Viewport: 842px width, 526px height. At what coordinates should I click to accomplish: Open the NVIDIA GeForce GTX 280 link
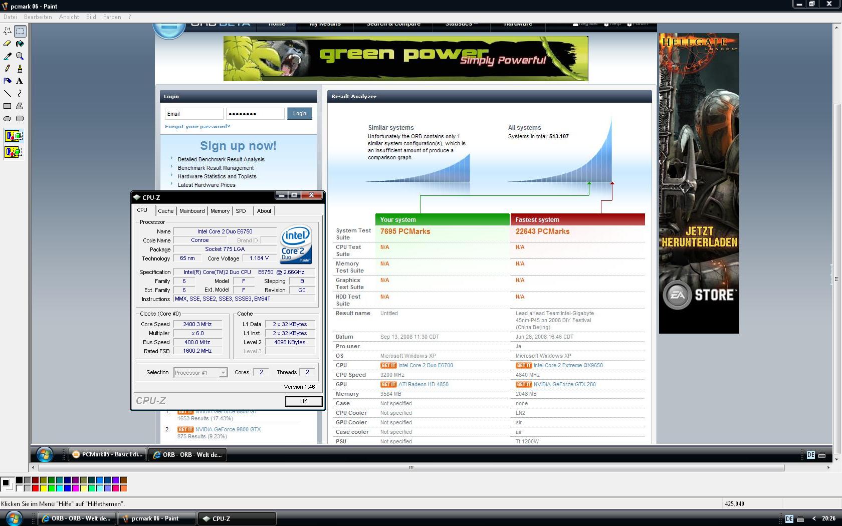coord(565,384)
